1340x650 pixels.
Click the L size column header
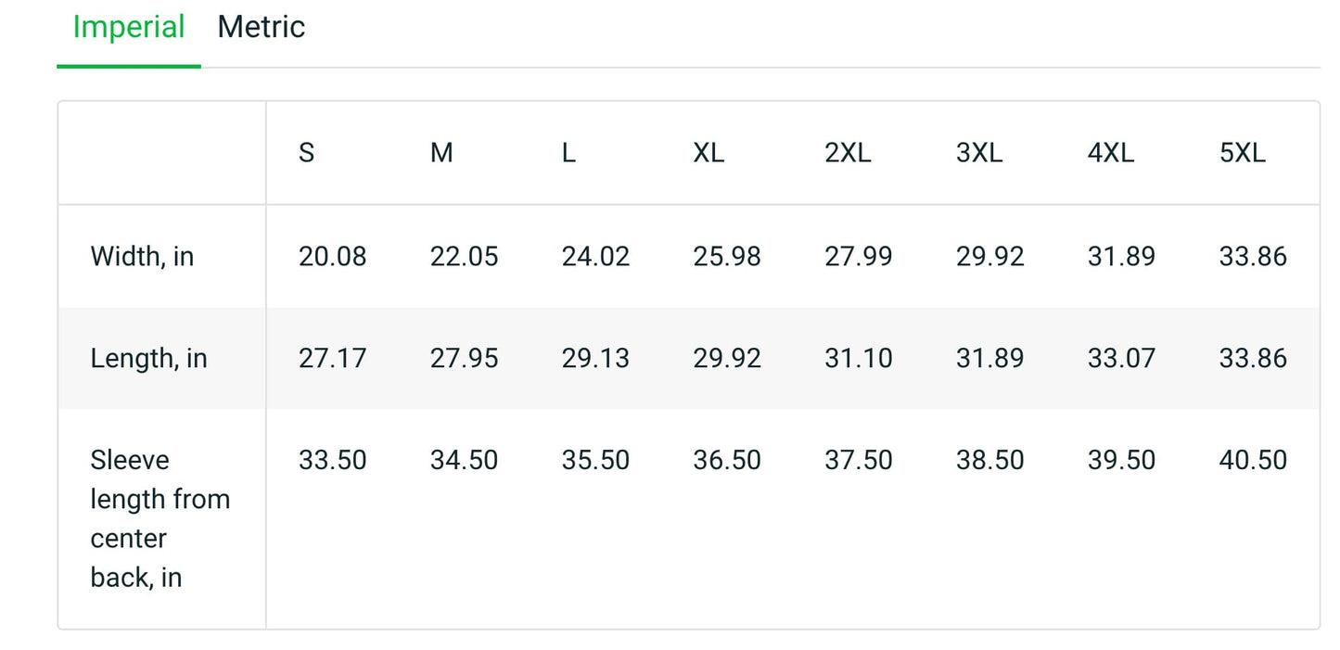[568, 153]
